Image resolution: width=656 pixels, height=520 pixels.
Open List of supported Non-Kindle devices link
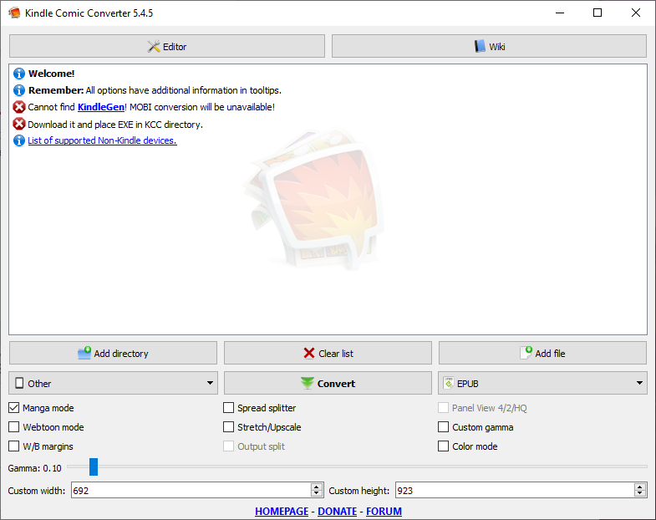point(102,140)
